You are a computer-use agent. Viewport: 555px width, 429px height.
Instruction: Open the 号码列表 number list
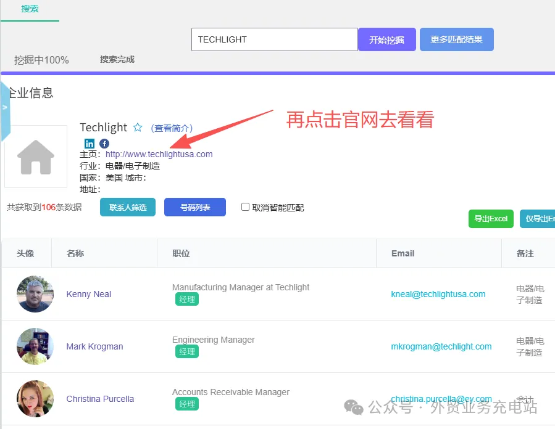point(195,207)
